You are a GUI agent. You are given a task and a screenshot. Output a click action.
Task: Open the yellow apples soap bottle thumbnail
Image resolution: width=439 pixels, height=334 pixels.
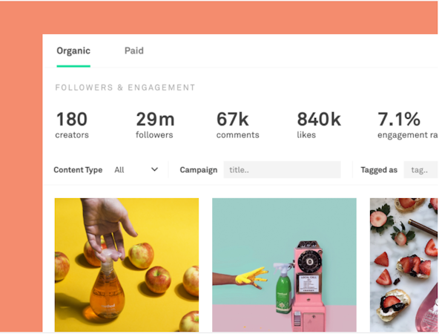[127, 265]
